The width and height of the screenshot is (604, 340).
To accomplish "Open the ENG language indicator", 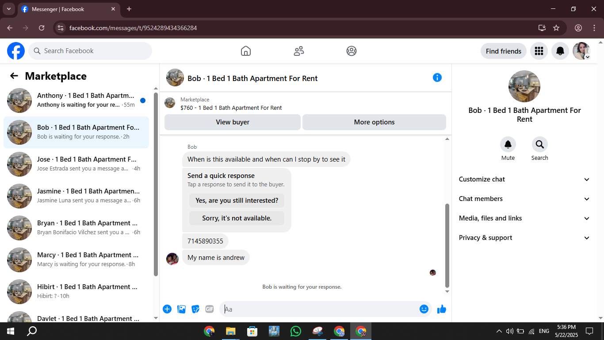I will 544,331.
